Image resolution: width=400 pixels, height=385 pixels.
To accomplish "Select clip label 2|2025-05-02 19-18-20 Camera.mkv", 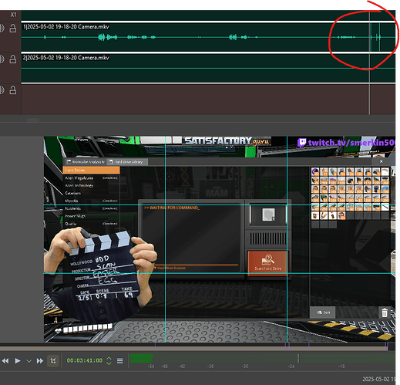I will [66, 58].
